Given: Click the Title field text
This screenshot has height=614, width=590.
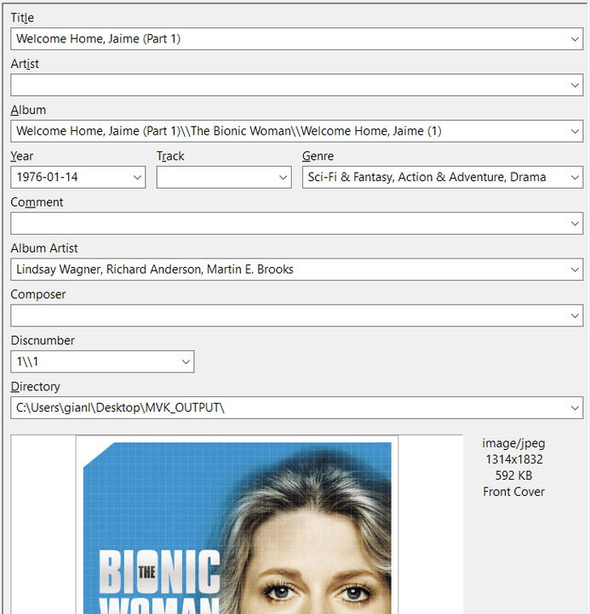Looking at the screenshot, I should (99, 39).
